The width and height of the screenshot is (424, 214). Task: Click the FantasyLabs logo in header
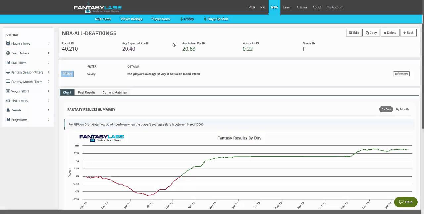pos(97,8)
